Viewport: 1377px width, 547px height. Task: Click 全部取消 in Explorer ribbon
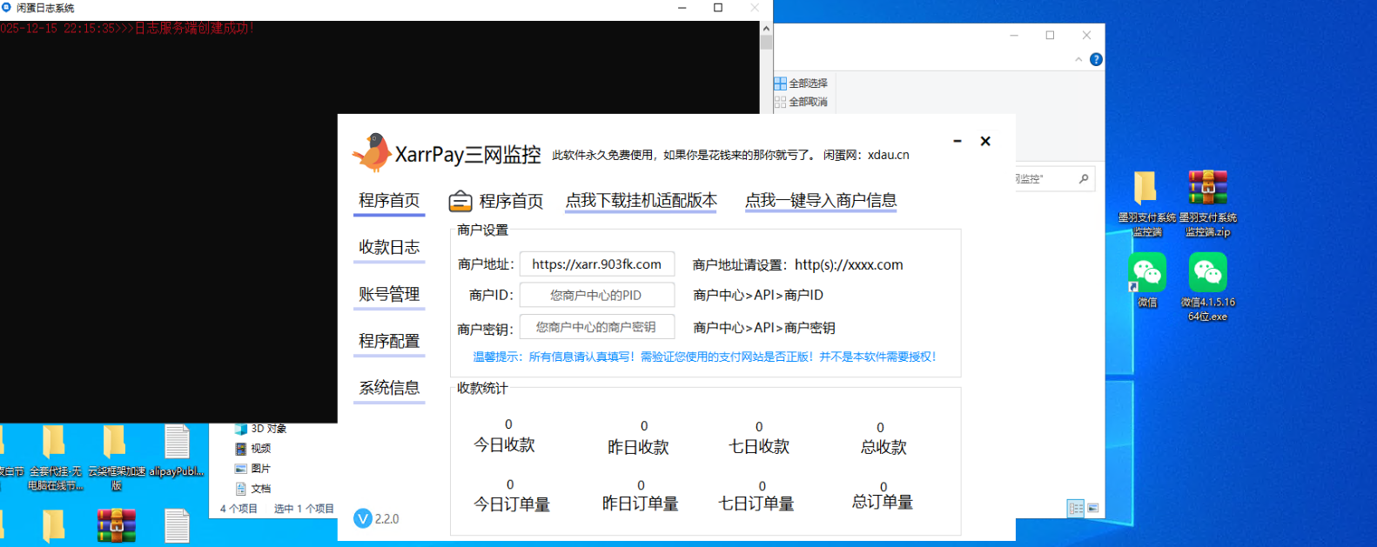(801, 102)
